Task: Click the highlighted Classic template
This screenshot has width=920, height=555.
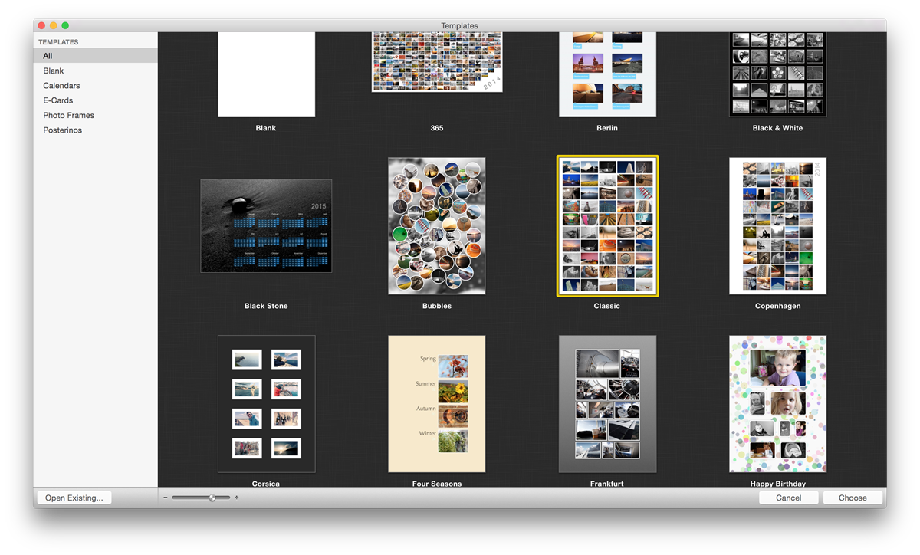Action: pos(607,226)
